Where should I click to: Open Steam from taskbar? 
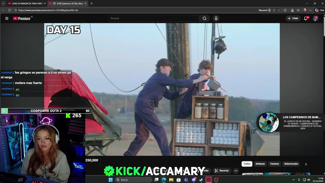coord(201,180)
